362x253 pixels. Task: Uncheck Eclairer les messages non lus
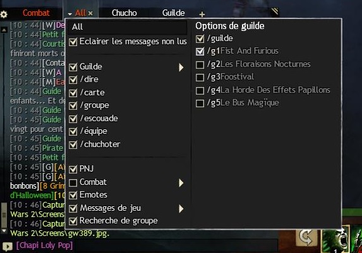pyautogui.click(x=73, y=42)
